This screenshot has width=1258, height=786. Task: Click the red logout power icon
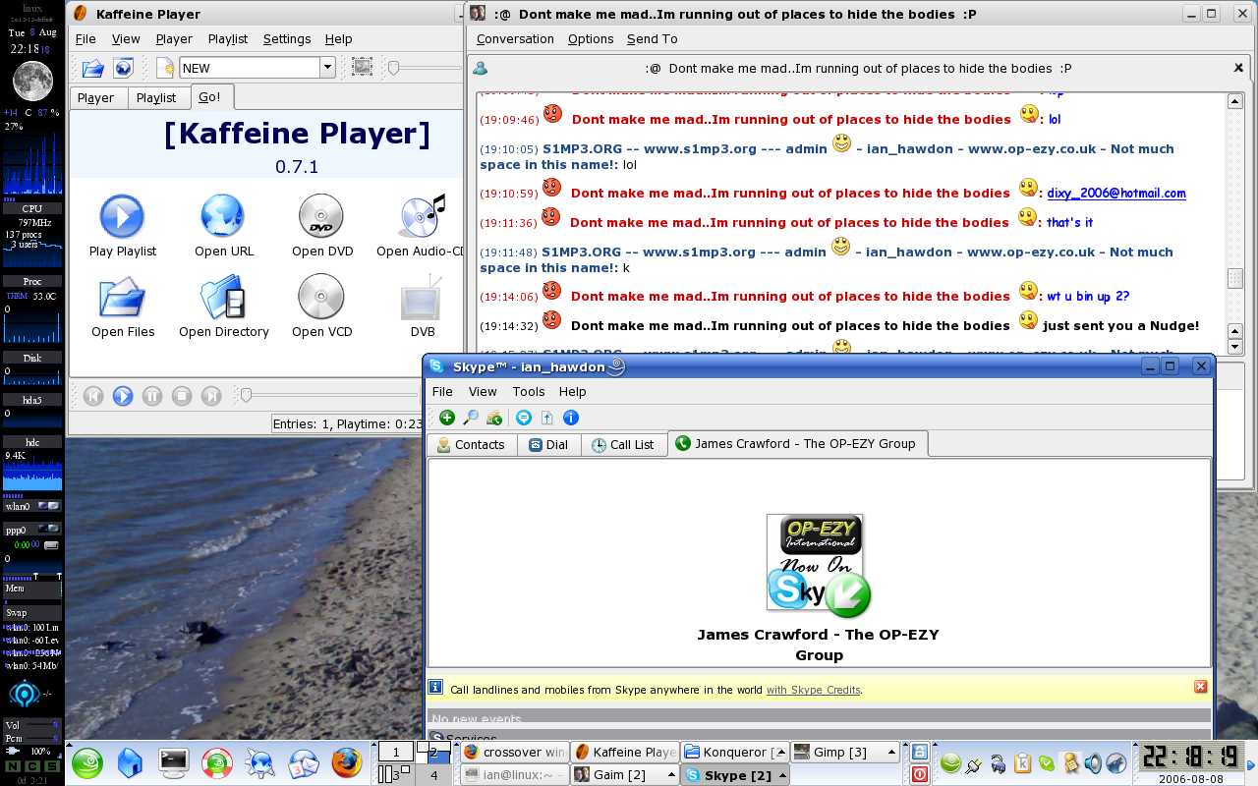tap(920, 774)
